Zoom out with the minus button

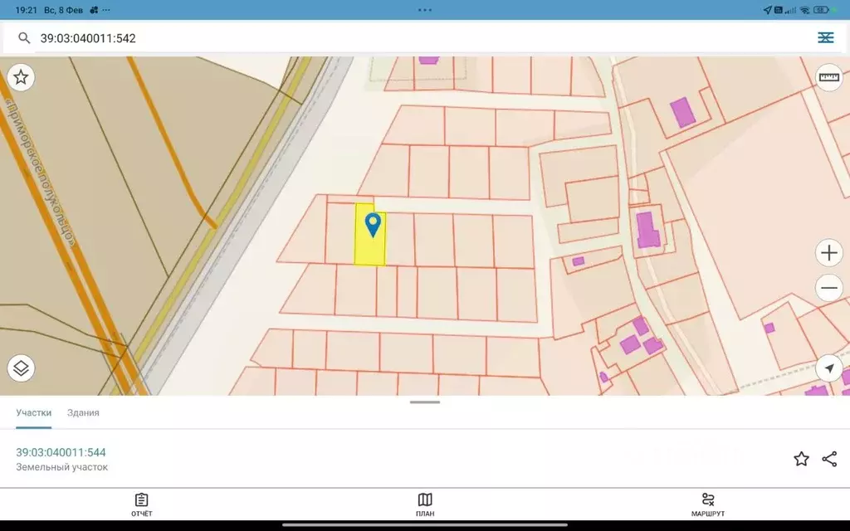[x=829, y=289]
